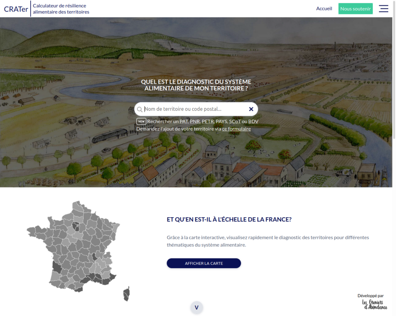Click the CRATer logo
This screenshot has width=396, height=316.
[x=16, y=9]
